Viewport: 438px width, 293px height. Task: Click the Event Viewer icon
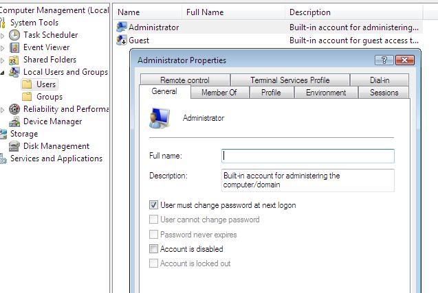pos(14,47)
